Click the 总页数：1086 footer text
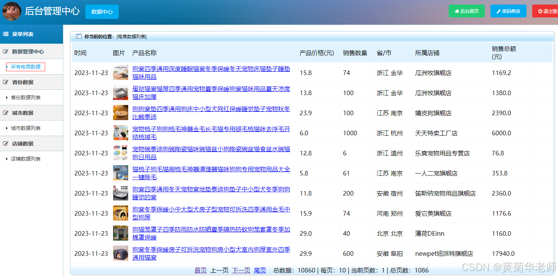 (410, 270)
